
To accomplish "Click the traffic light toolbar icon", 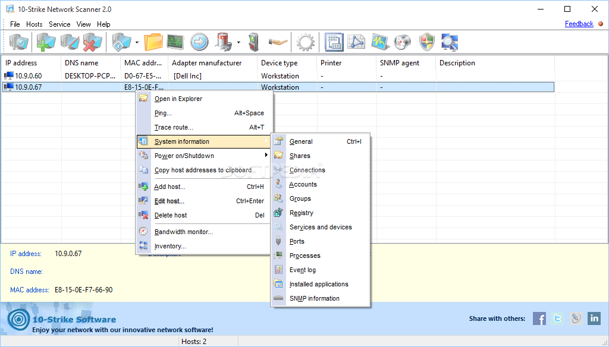I will [x=253, y=42].
